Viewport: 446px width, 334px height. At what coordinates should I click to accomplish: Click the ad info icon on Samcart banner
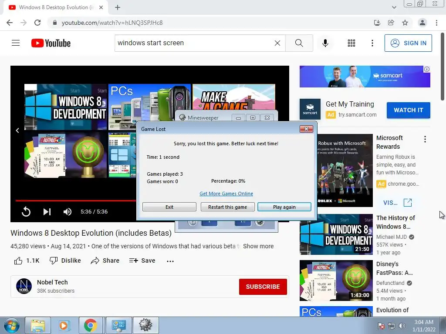(x=427, y=69)
